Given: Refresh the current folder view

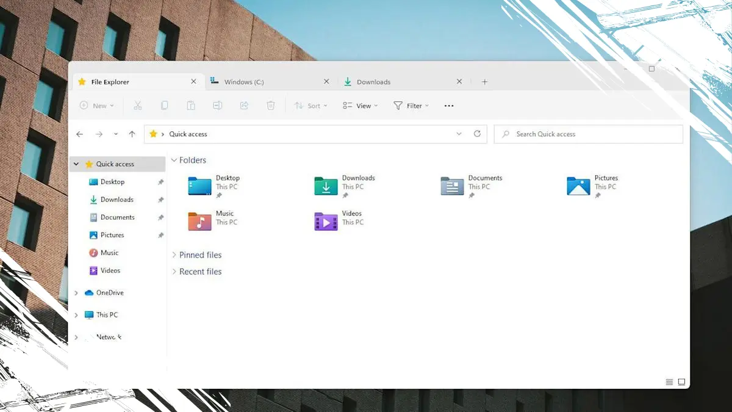Looking at the screenshot, I should pyautogui.click(x=477, y=134).
